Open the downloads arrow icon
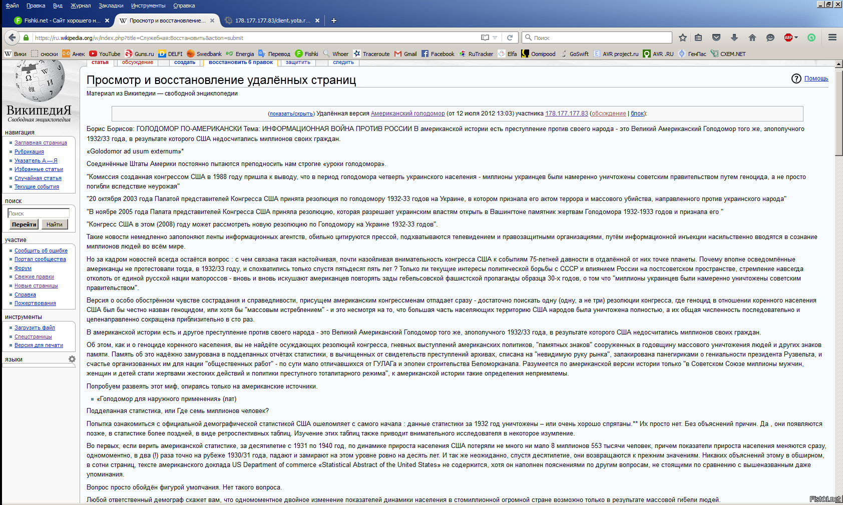 [x=734, y=37]
